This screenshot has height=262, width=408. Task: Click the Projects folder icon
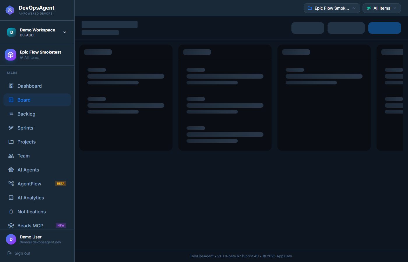11,142
